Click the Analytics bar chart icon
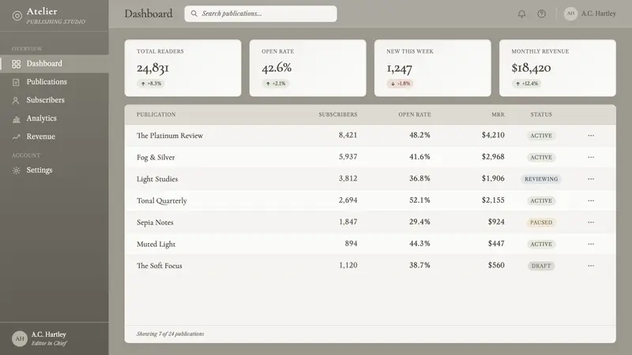Viewport: 632px width, 355px height. point(16,119)
